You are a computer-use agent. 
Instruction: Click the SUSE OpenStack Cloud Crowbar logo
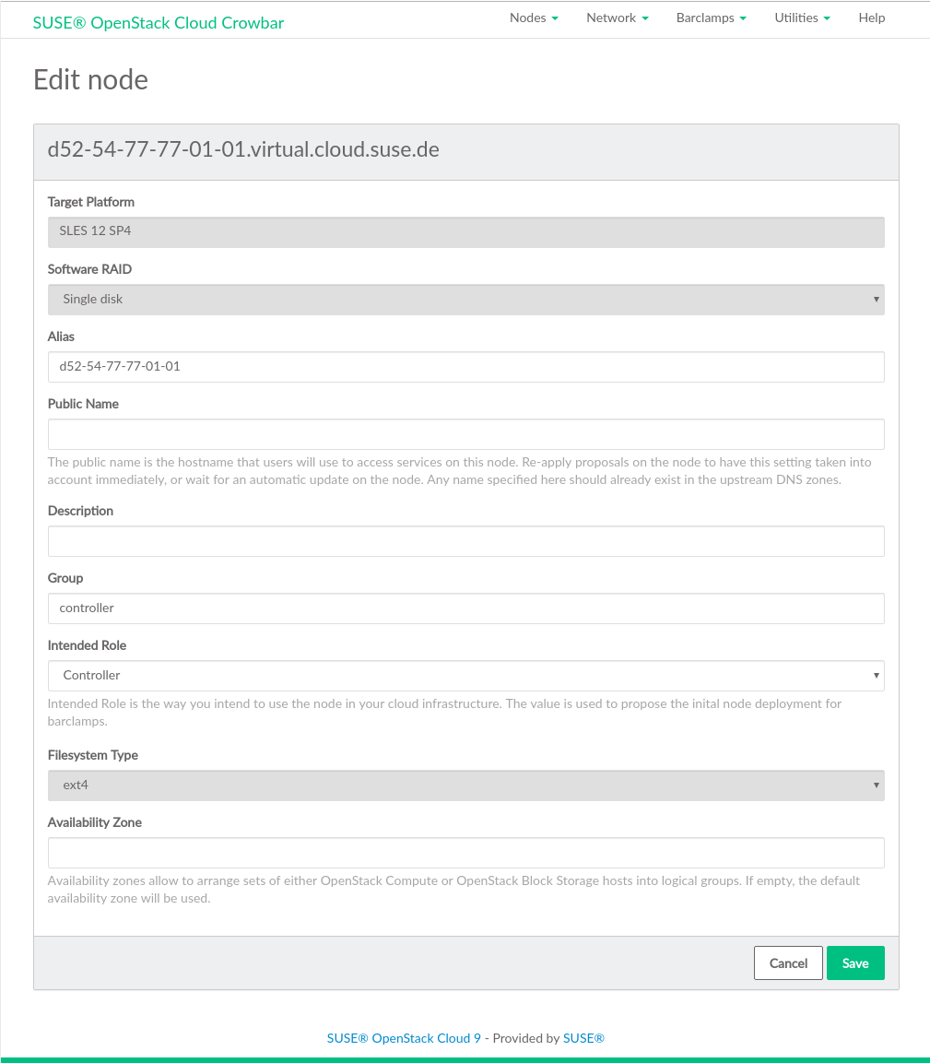159,23
